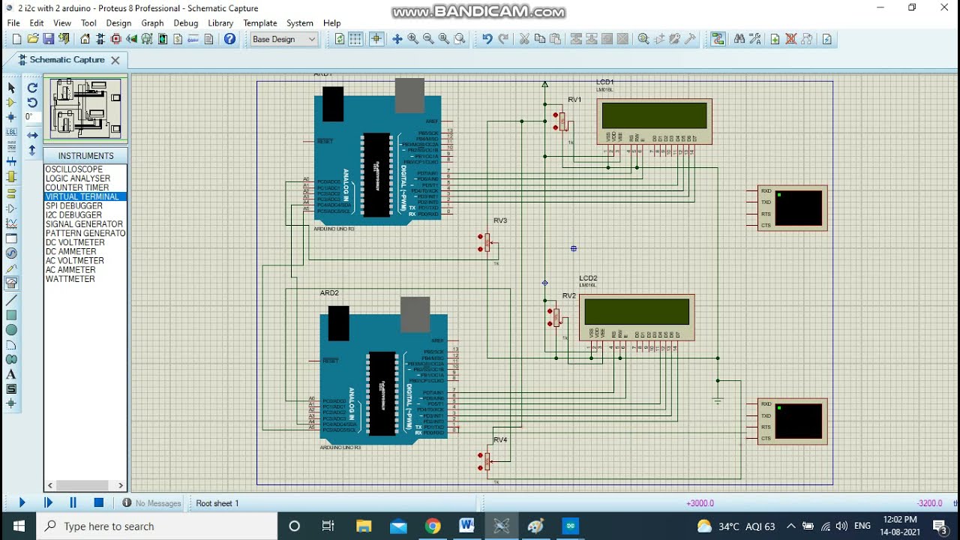Click the Search and Tag binoculars icon
Viewport: 960px width, 540px height.
click(739, 39)
